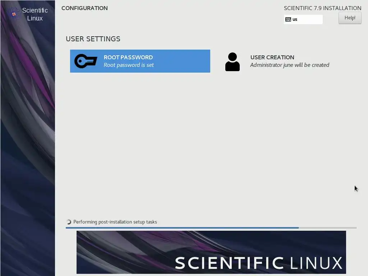
Task: Click the user creation person icon
Action: coord(233,62)
